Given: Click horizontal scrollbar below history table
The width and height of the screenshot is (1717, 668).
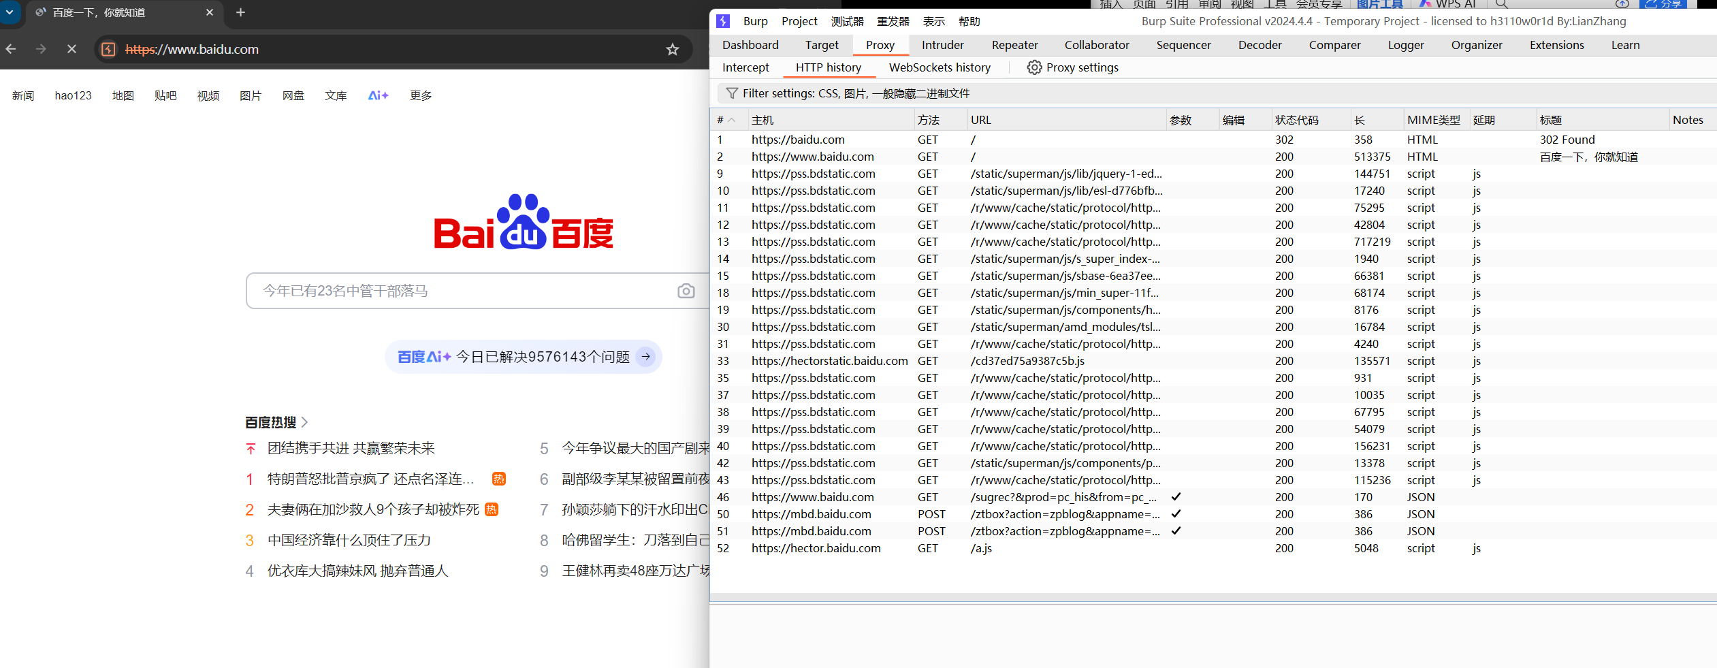Looking at the screenshot, I should click(x=1213, y=597).
